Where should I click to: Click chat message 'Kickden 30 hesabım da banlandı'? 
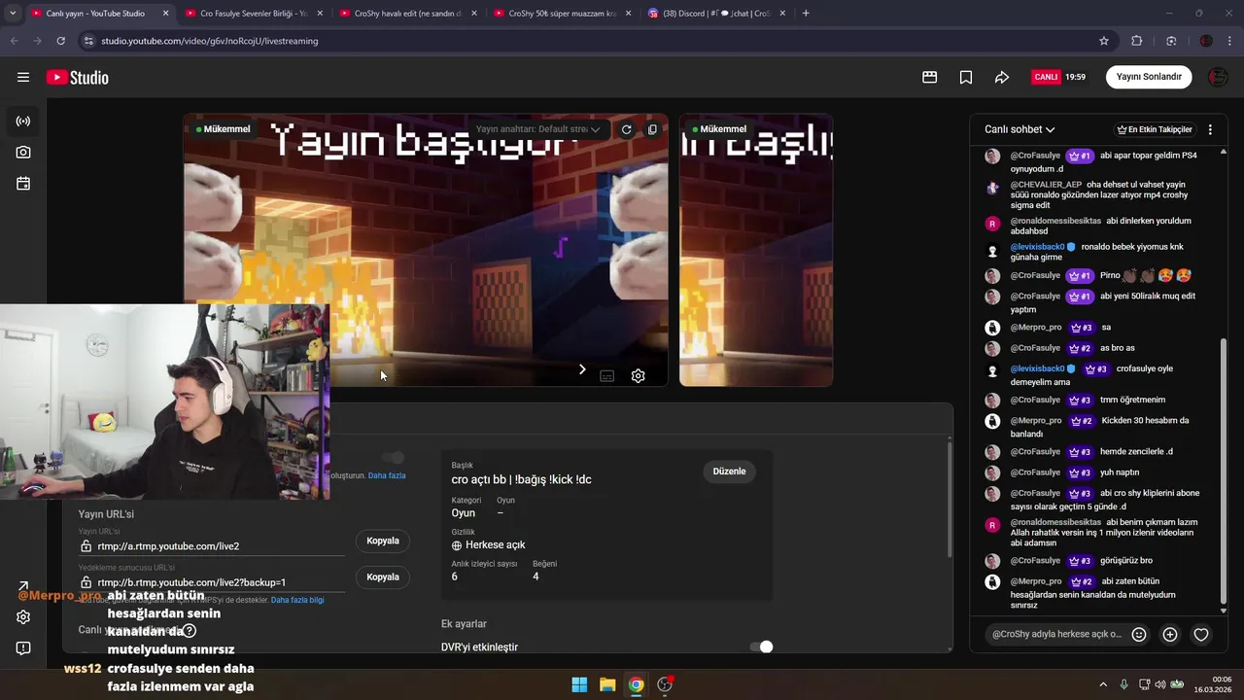tap(1099, 427)
